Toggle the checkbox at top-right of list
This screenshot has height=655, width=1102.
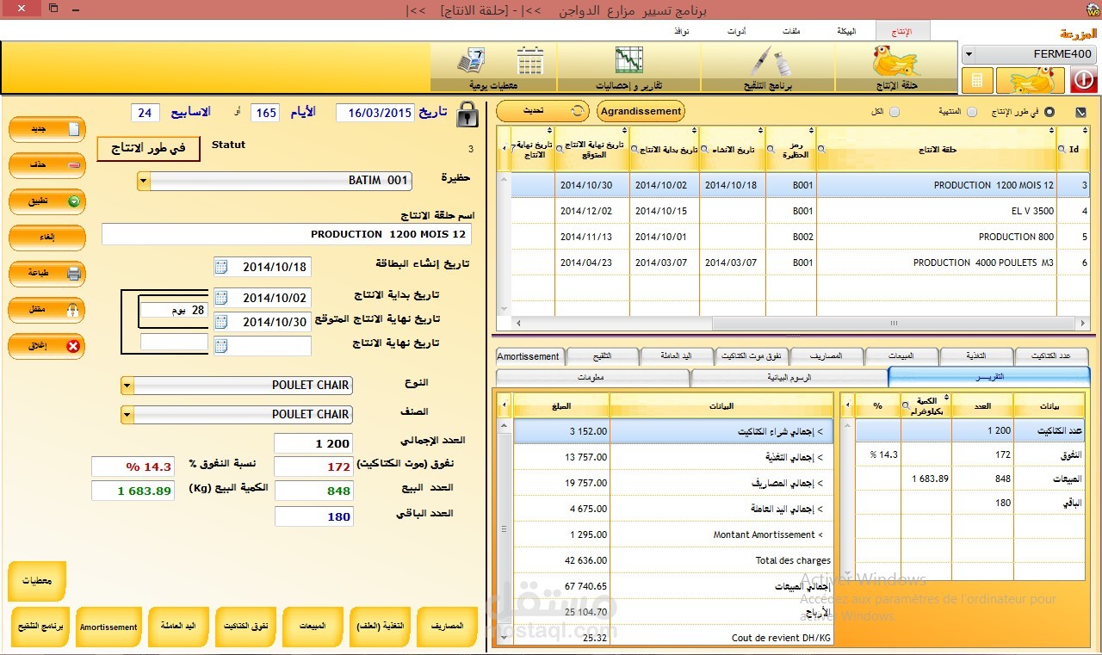coord(1081,112)
